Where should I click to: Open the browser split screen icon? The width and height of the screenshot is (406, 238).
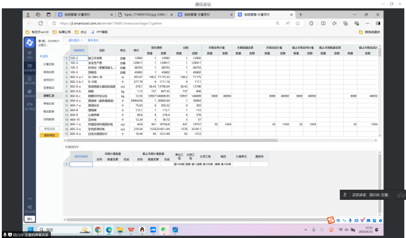pyautogui.click(x=323, y=23)
